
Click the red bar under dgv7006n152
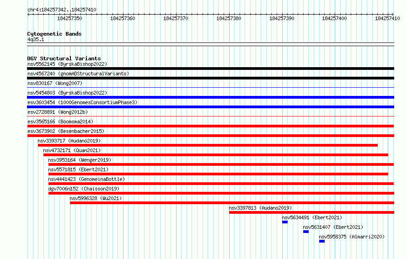[x=221, y=193]
